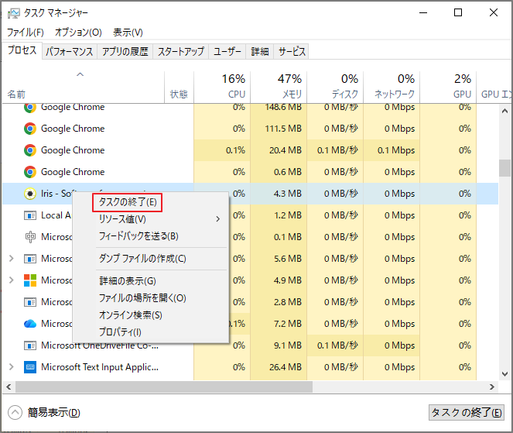The height and width of the screenshot is (433, 513).
Task: Choose フィードバックを送る(B) from context menu
Action: coord(139,236)
